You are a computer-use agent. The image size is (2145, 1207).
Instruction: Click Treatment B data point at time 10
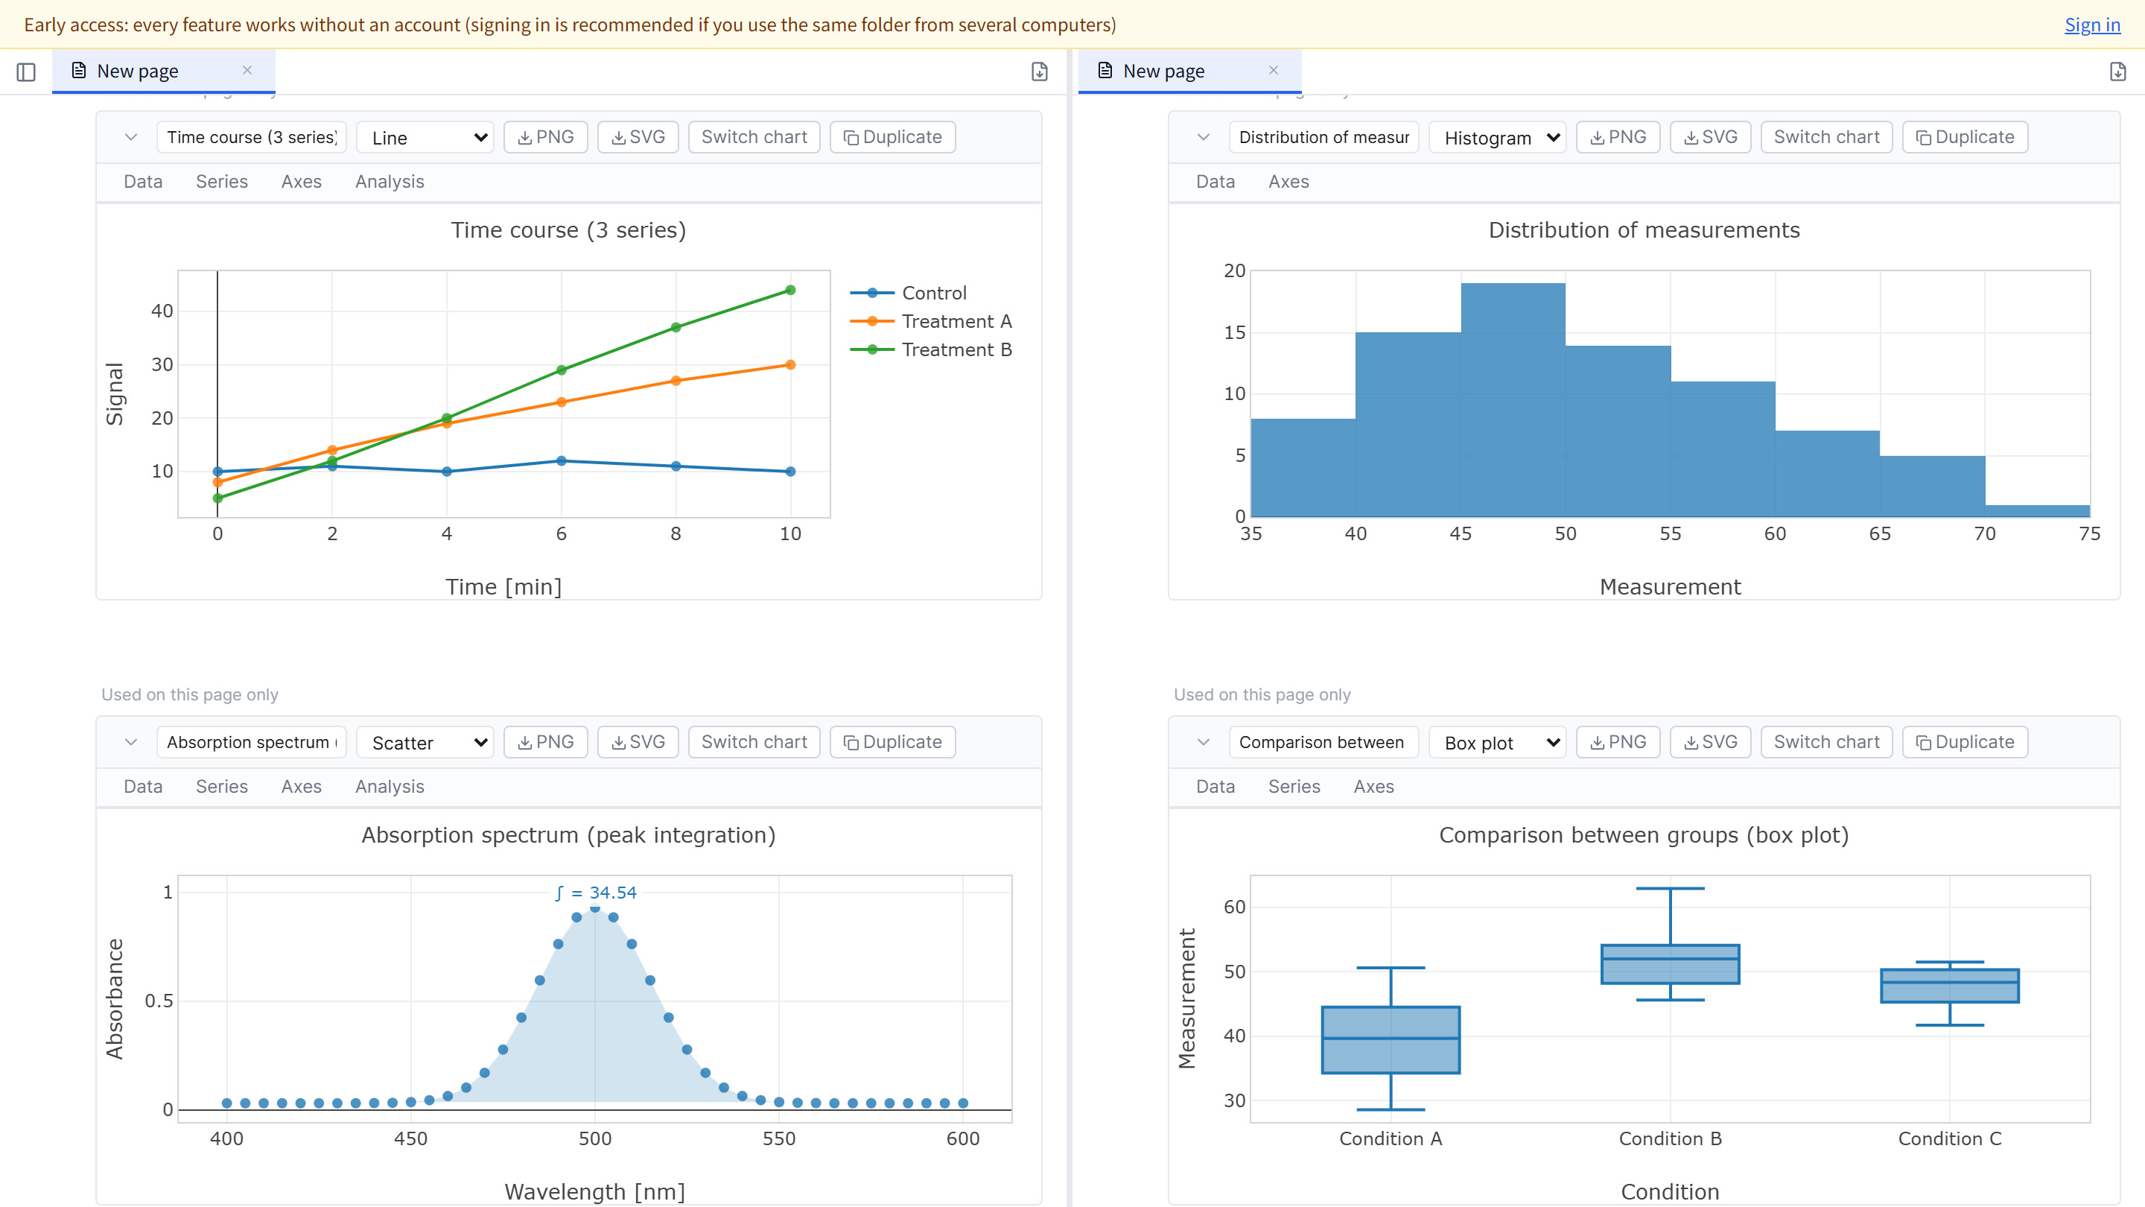[x=790, y=290]
